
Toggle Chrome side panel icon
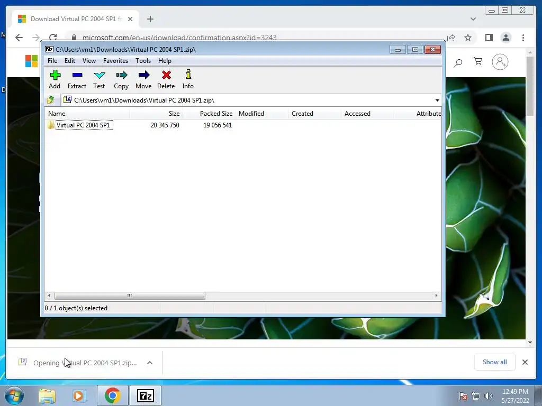(489, 38)
